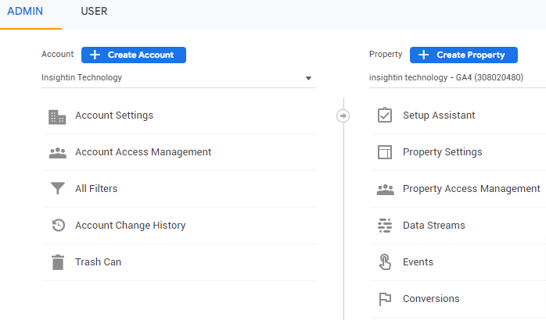The image size is (546, 320).
Task: Click the Data Streams icon
Action: pyautogui.click(x=384, y=226)
